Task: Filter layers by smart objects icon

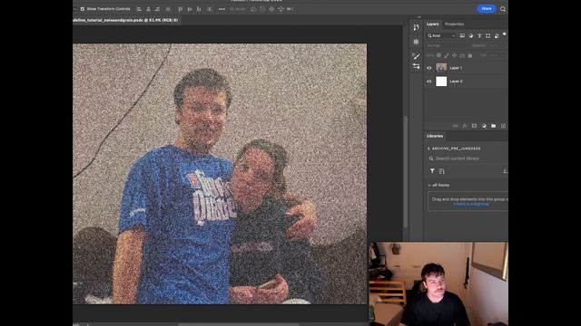Action: pyautogui.click(x=497, y=35)
